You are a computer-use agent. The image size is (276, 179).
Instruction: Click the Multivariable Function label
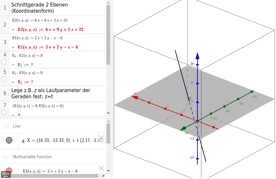coord(32,157)
